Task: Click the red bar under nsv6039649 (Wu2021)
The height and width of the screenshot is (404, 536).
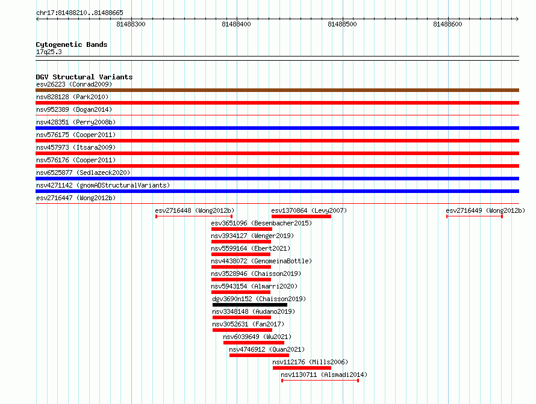Action: [x=254, y=343]
